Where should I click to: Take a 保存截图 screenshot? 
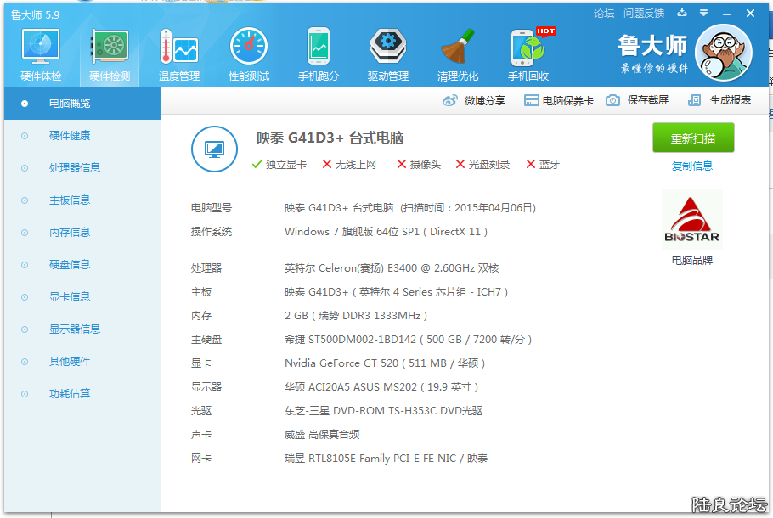click(643, 100)
